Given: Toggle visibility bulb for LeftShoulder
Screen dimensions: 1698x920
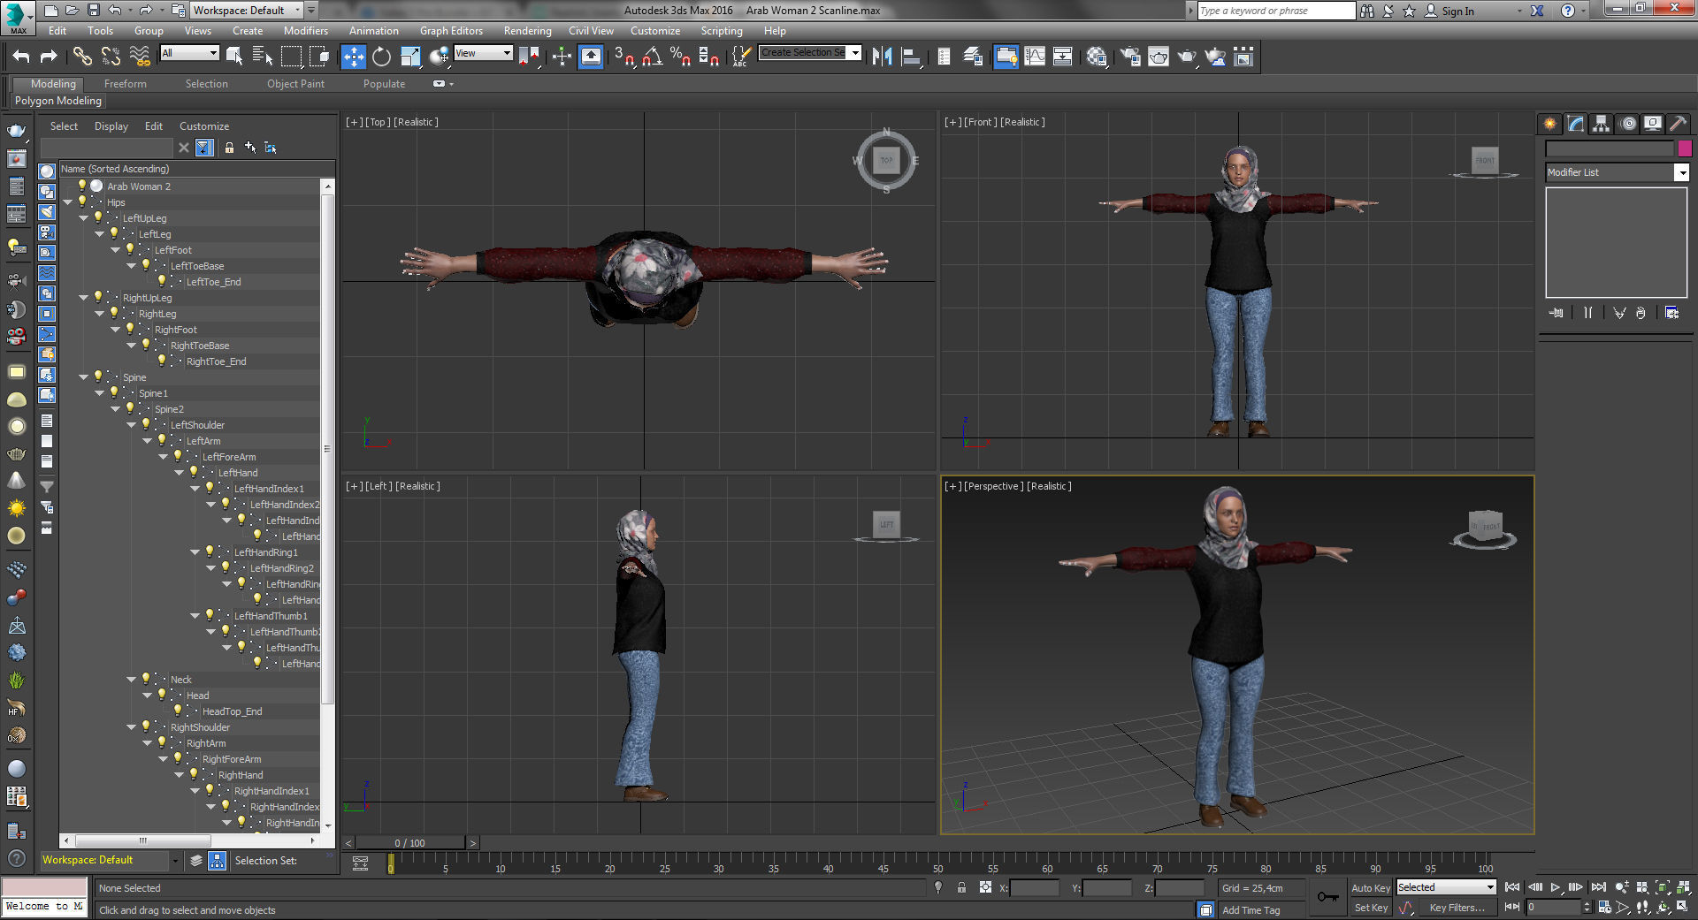Looking at the screenshot, I should click(x=146, y=424).
